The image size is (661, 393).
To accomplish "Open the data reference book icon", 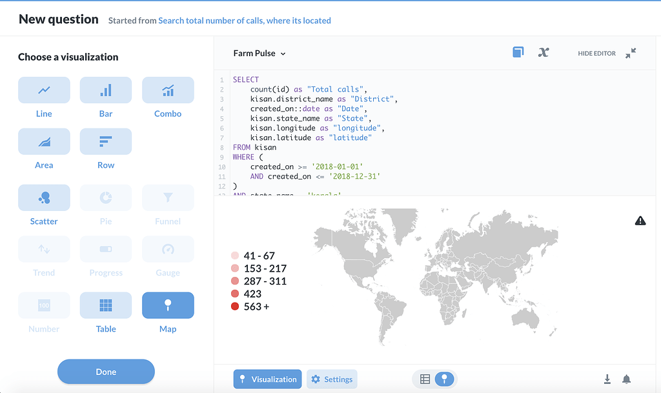I will 518,52.
